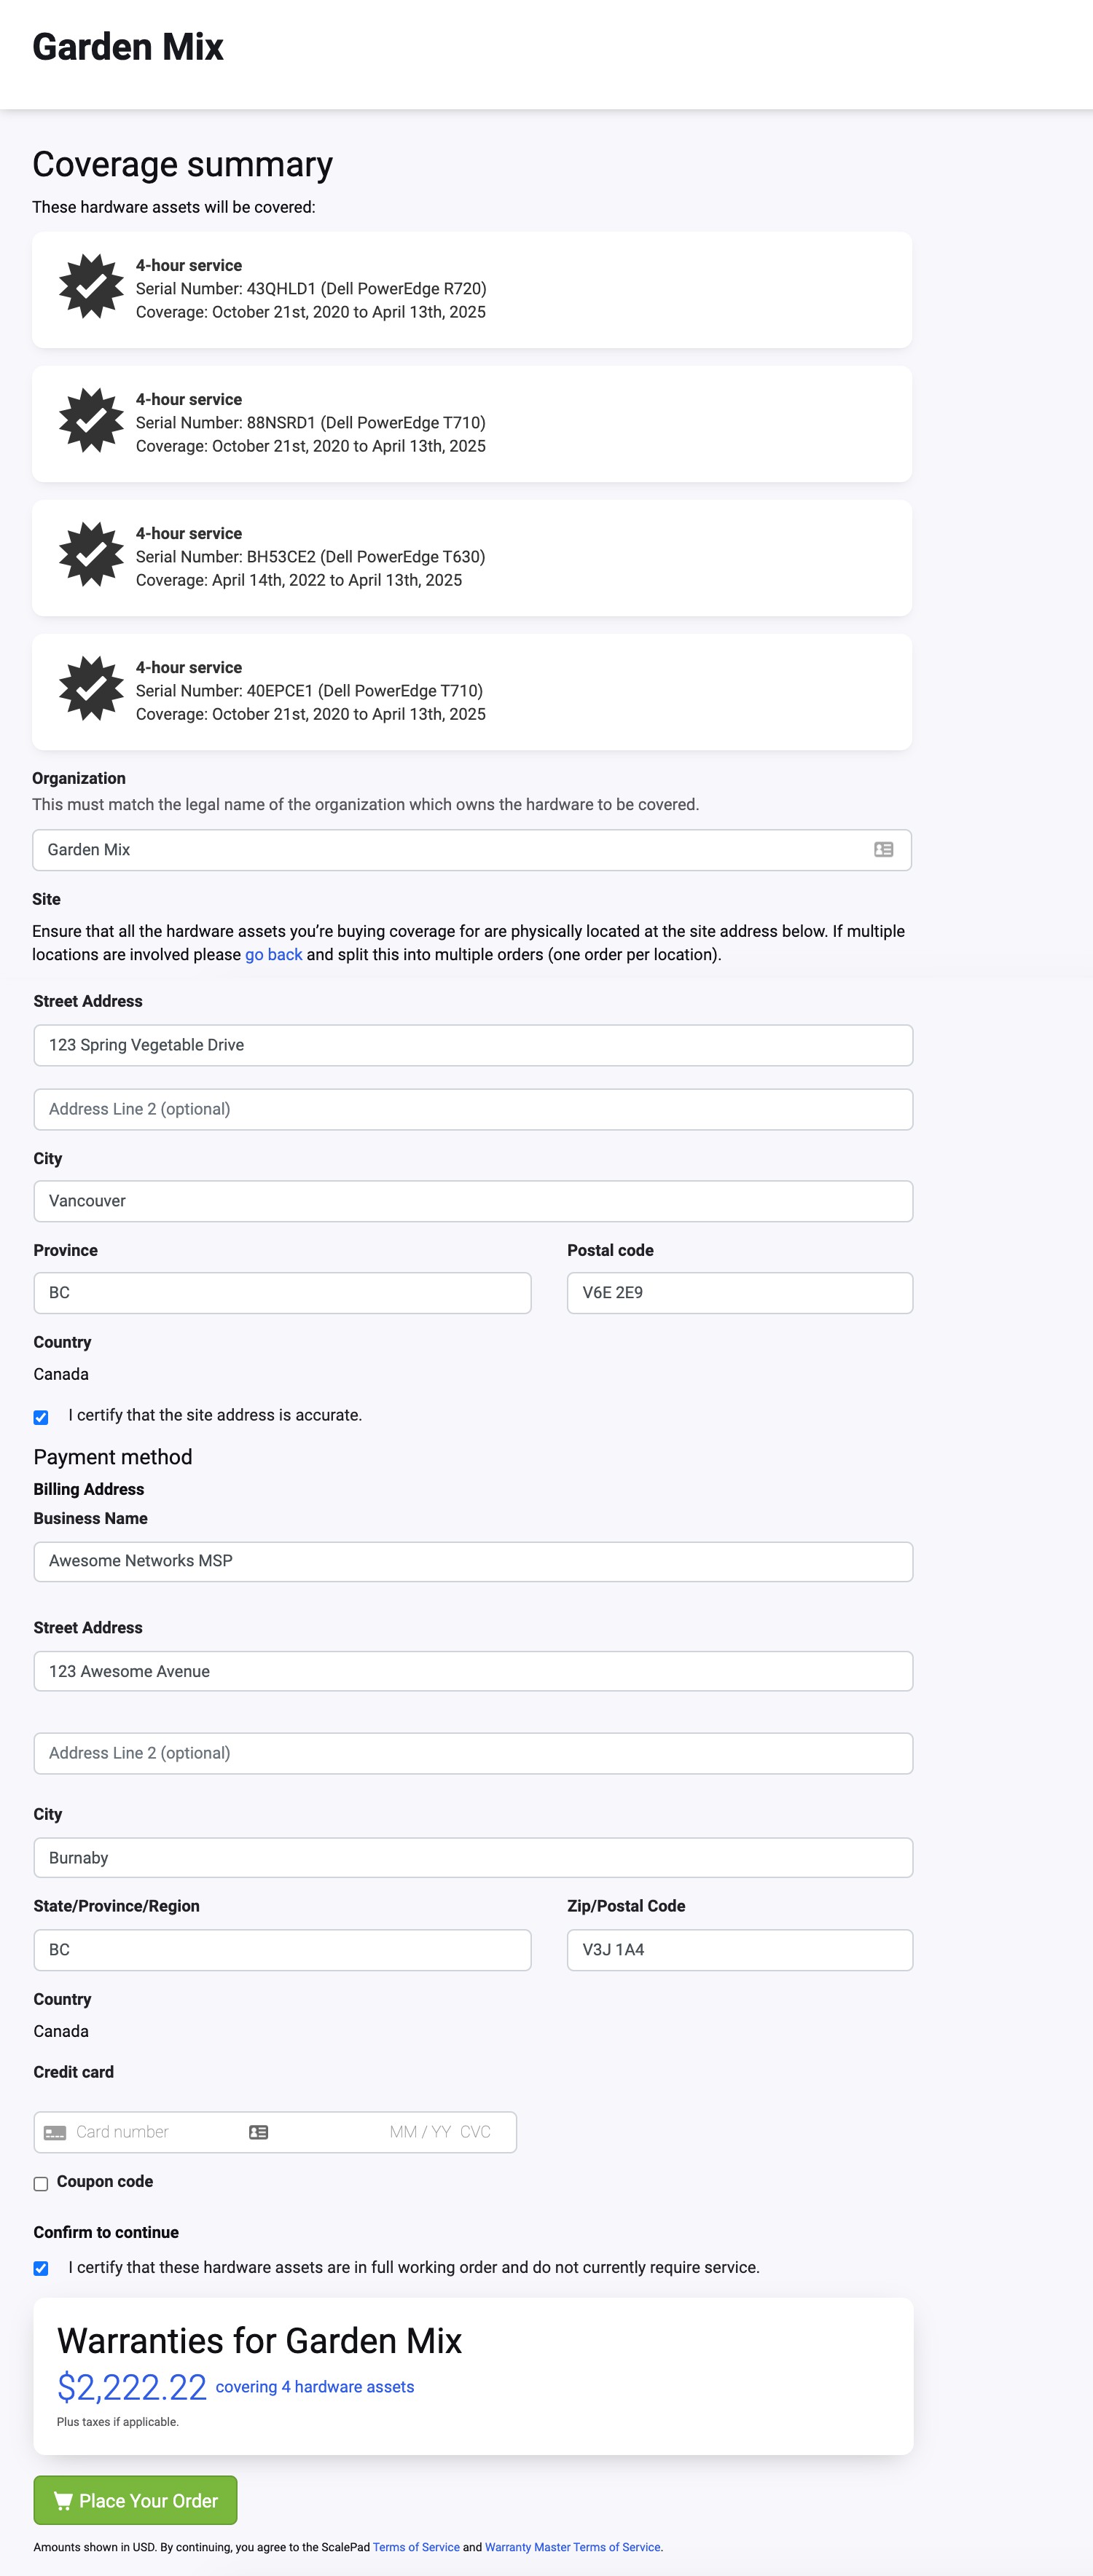Screen dimensions: 1093x2576
Task: Enable the Coupon code checkbox
Action: [41, 2183]
